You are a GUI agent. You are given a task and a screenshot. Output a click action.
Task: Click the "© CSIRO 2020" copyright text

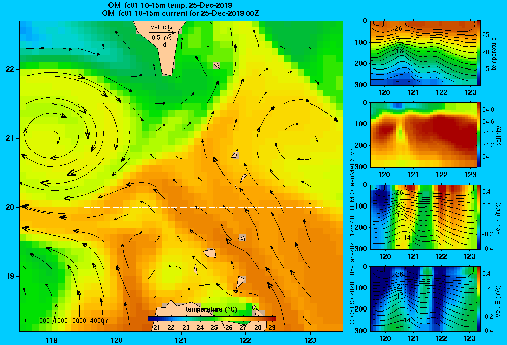click(352, 303)
